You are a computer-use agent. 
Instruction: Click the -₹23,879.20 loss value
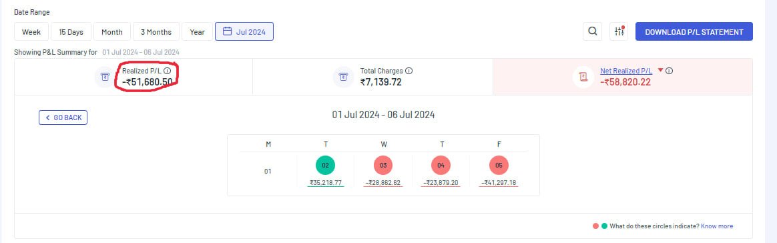(x=441, y=182)
